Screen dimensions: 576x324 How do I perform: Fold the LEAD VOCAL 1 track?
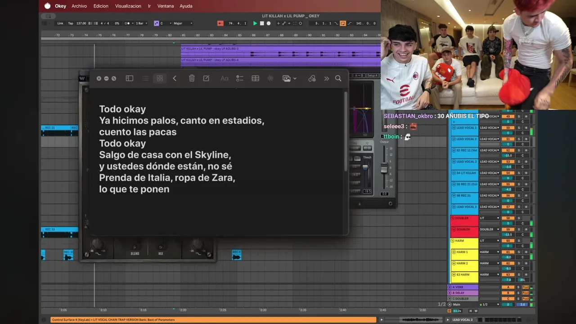(454, 128)
